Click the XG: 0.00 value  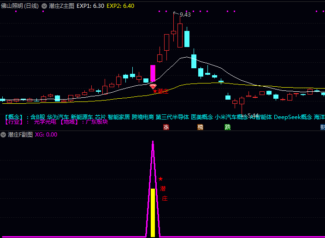point(46,135)
